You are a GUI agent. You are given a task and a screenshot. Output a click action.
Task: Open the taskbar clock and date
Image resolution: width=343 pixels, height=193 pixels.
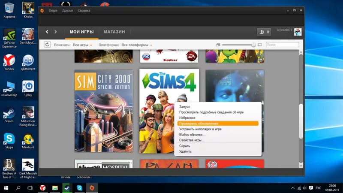pyautogui.click(x=332, y=188)
